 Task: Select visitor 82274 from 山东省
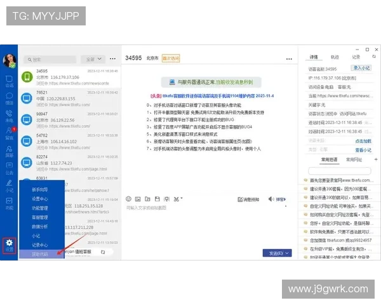(70, 163)
